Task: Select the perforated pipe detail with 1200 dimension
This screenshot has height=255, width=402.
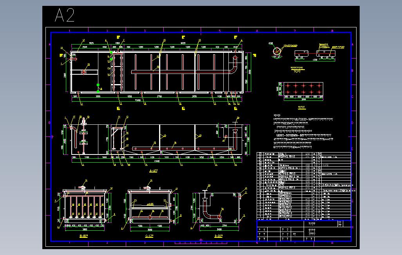Action: click(315, 54)
